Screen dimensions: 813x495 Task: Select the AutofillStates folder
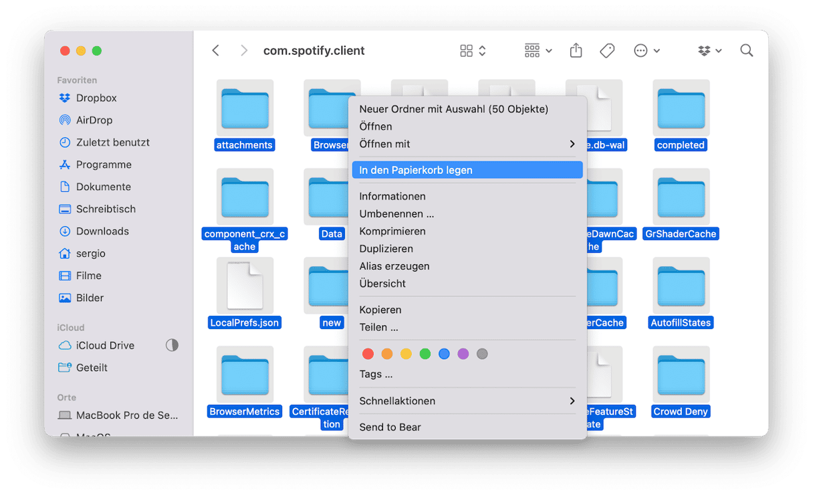(x=681, y=293)
